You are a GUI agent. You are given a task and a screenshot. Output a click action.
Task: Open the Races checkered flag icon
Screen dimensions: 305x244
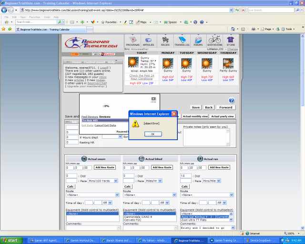coord(165,41)
